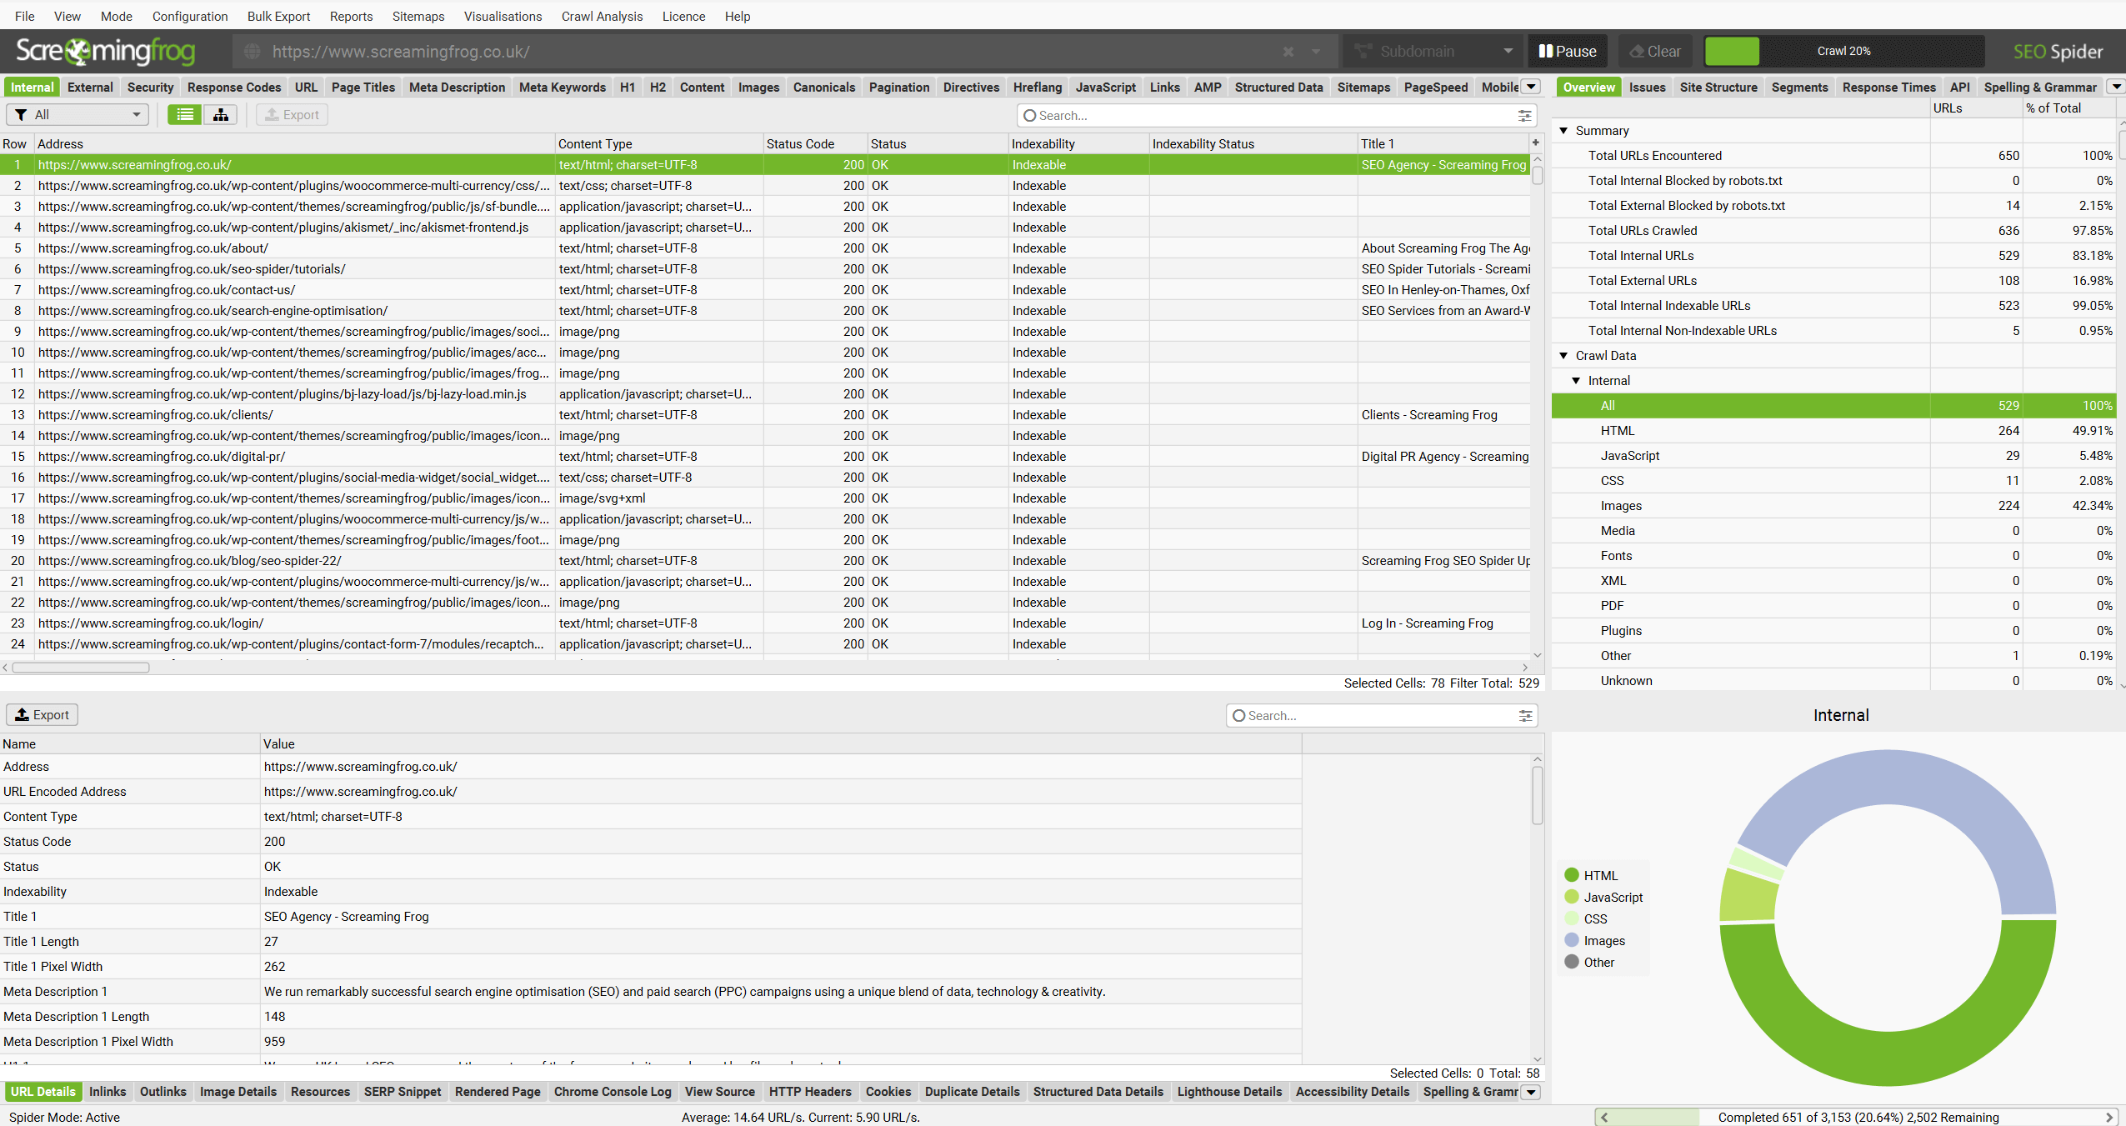Switch to the Inlinks tab
2126x1126 pixels.
coord(108,1092)
